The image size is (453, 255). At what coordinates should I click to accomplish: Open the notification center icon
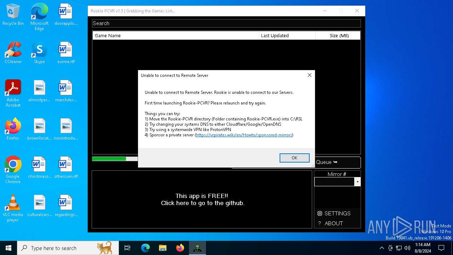441,248
